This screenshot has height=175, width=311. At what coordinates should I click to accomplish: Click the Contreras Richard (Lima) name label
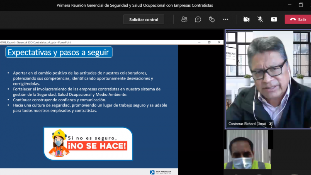coord(247,124)
